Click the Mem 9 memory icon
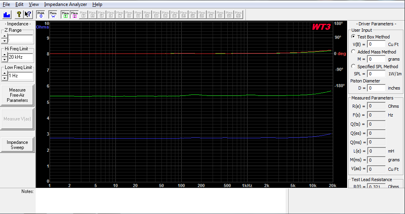The width and height of the screenshot is (405, 214). point(138,14)
